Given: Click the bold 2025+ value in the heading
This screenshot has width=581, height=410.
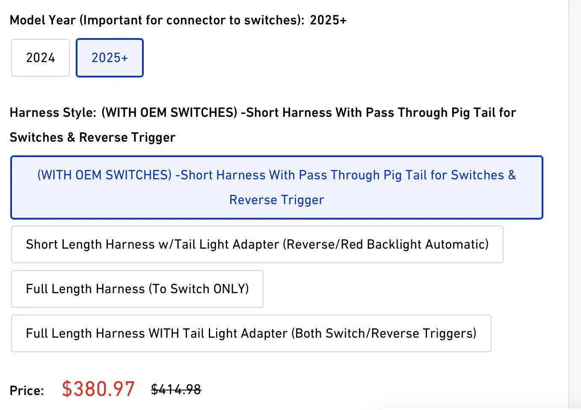Looking at the screenshot, I should tap(328, 20).
